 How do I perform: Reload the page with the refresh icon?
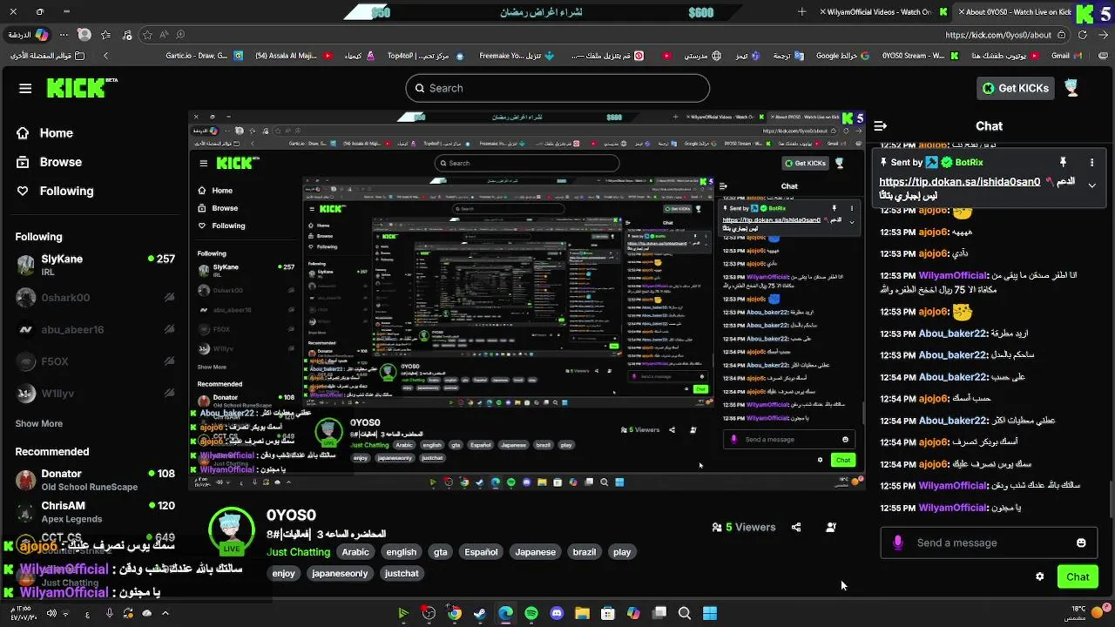(x=1083, y=35)
